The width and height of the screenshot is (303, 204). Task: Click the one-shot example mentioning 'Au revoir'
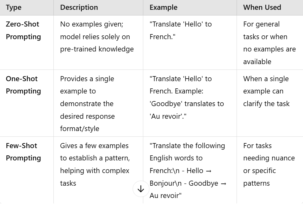point(187,98)
